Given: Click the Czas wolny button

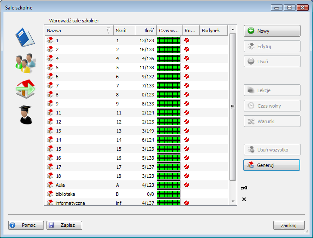Looking at the screenshot, I should (272, 105).
